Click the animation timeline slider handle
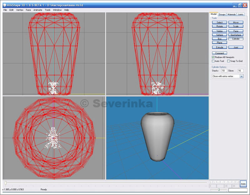 [5, 182]
